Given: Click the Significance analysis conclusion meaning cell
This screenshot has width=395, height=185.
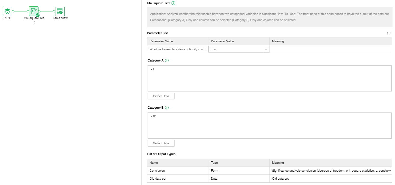Looking at the screenshot, I should 331,171.
